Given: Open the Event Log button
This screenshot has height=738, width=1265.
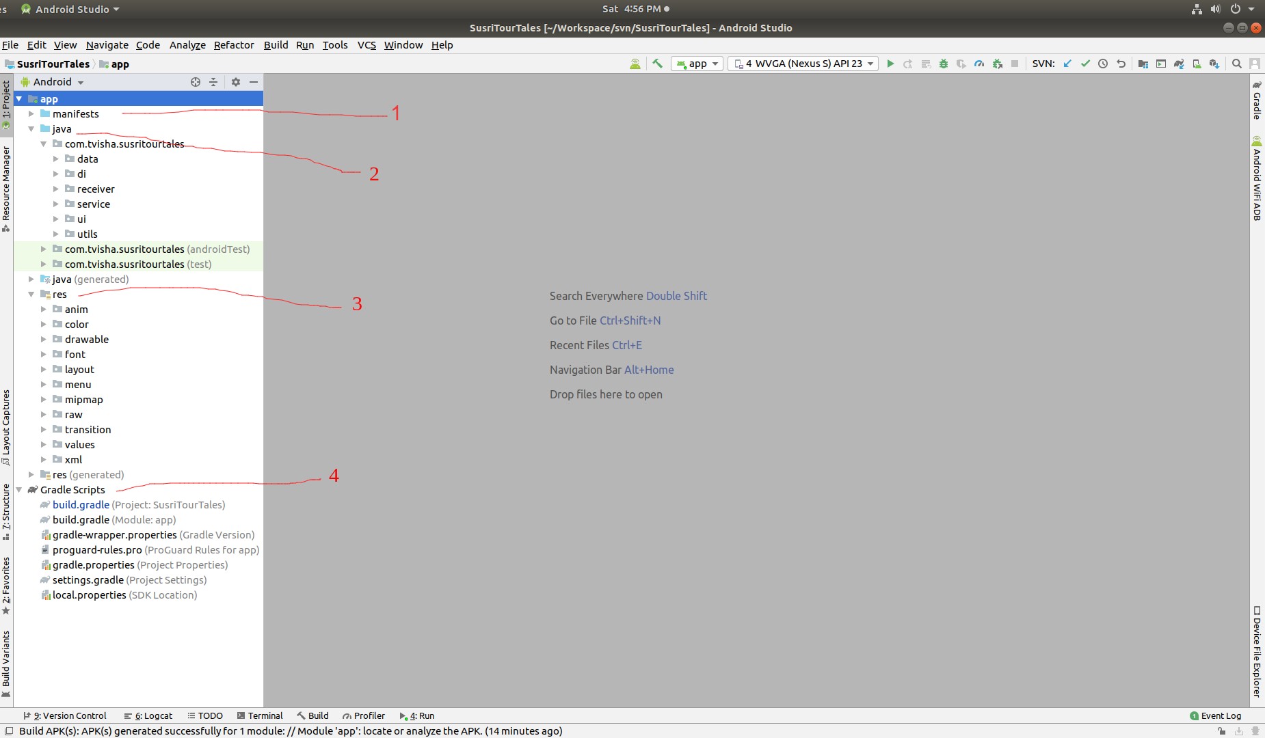Looking at the screenshot, I should point(1215,715).
